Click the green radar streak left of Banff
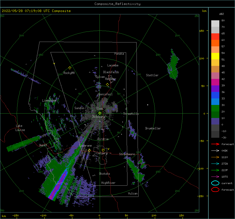This screenshot has height=219, width=235. (x=23, y=143)
